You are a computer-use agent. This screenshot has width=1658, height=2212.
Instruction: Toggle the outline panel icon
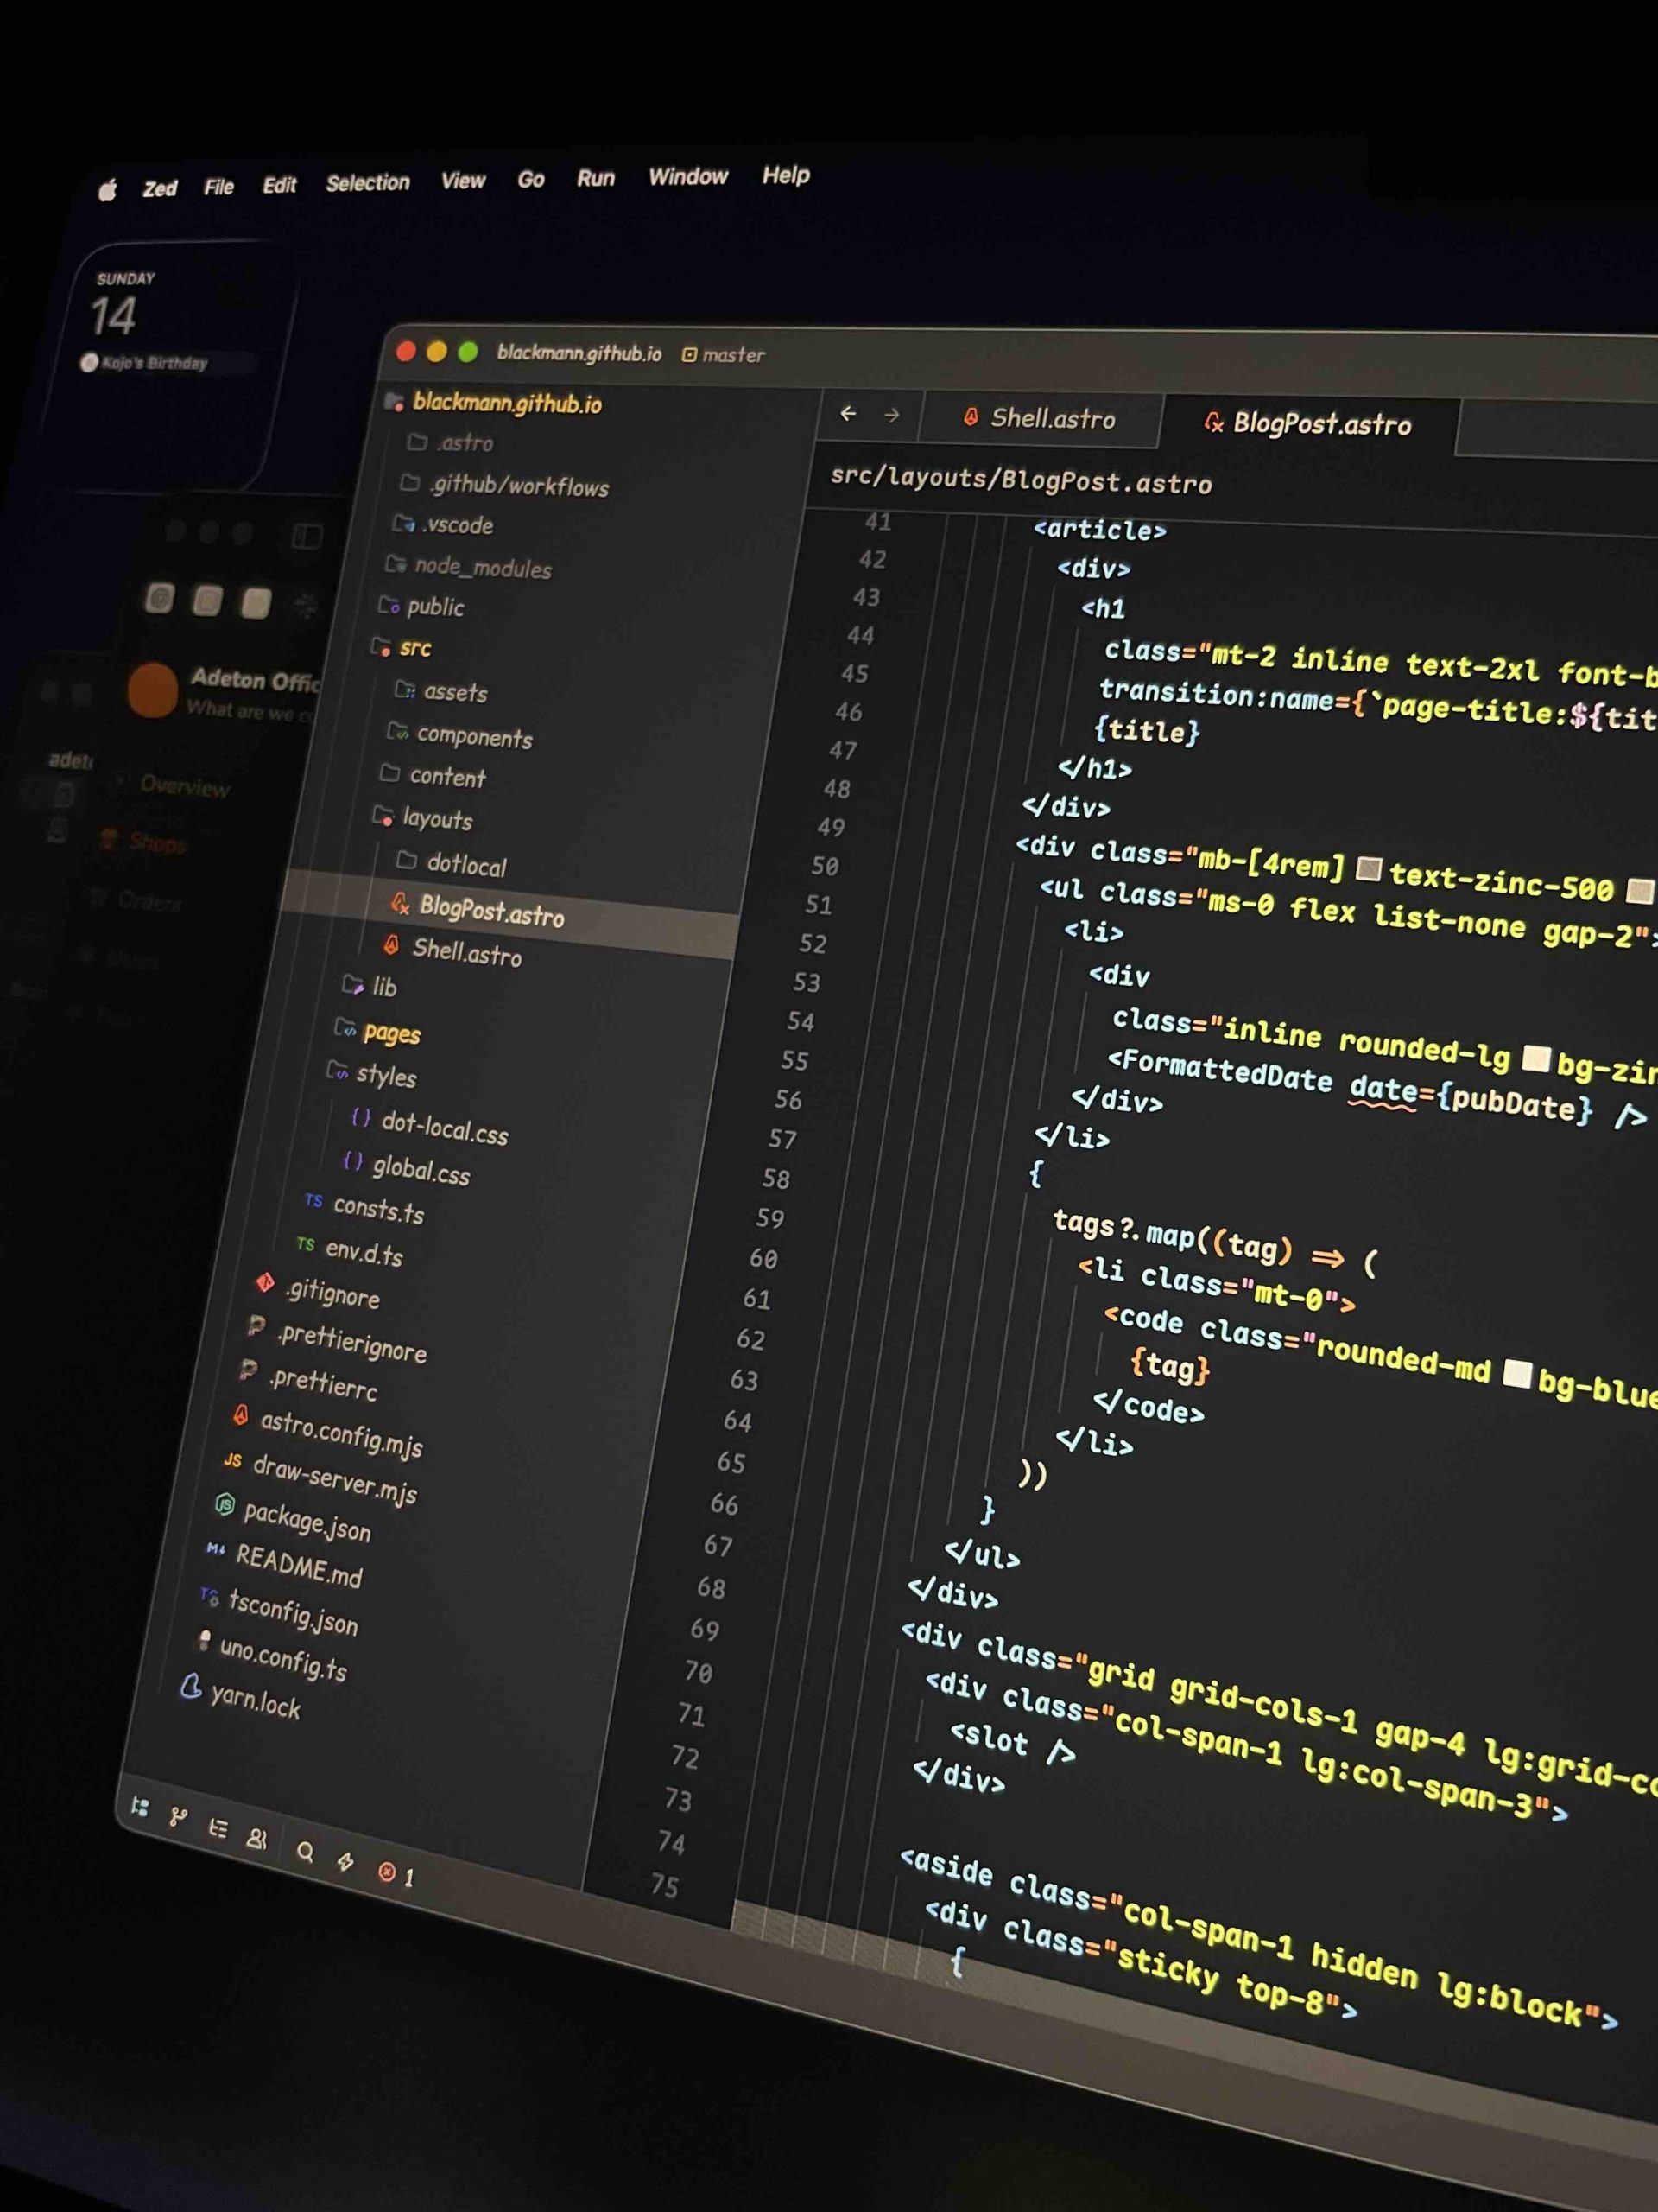click(217, 1828)
